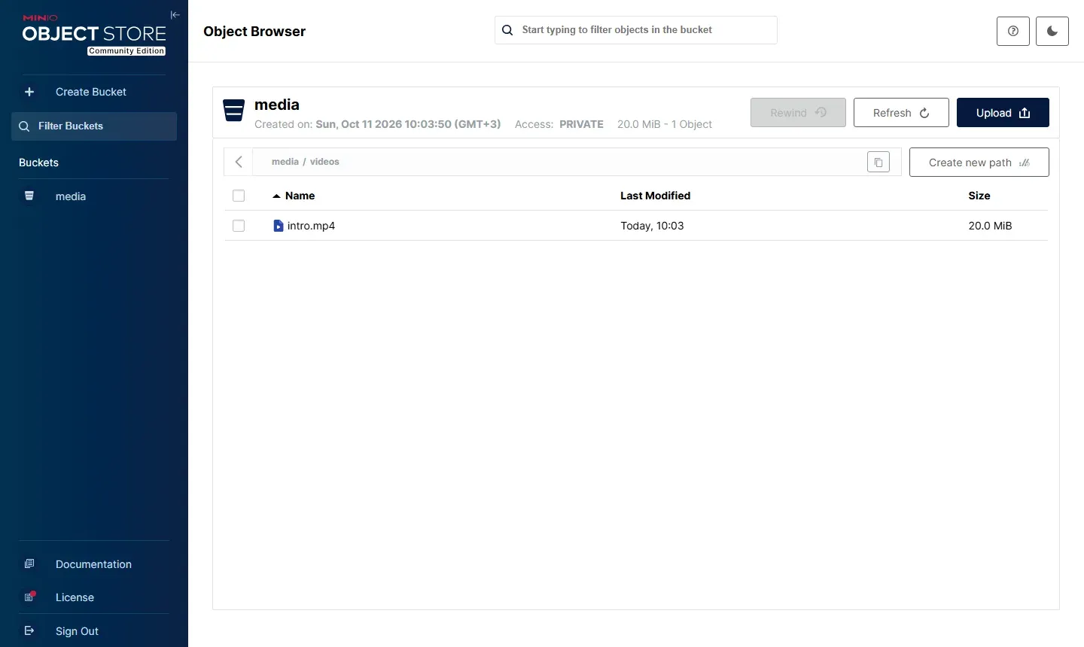The image size is (1084, 647).
Task: Click the 20.0 MiB size cell
Action: click(x=990, y=226)
